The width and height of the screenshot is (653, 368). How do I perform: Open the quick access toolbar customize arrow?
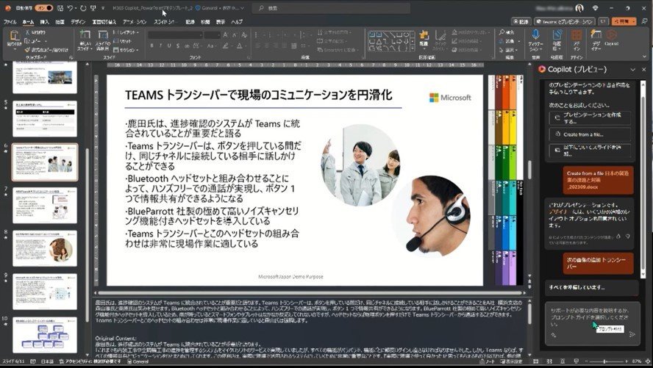(x=103, y=8)
